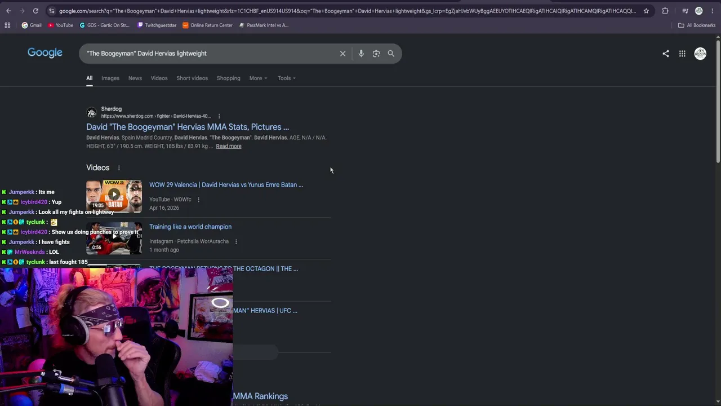721x406 pixels.
Task: Select the All results tab
Action: pyautogui.click(x=89, y=78)
